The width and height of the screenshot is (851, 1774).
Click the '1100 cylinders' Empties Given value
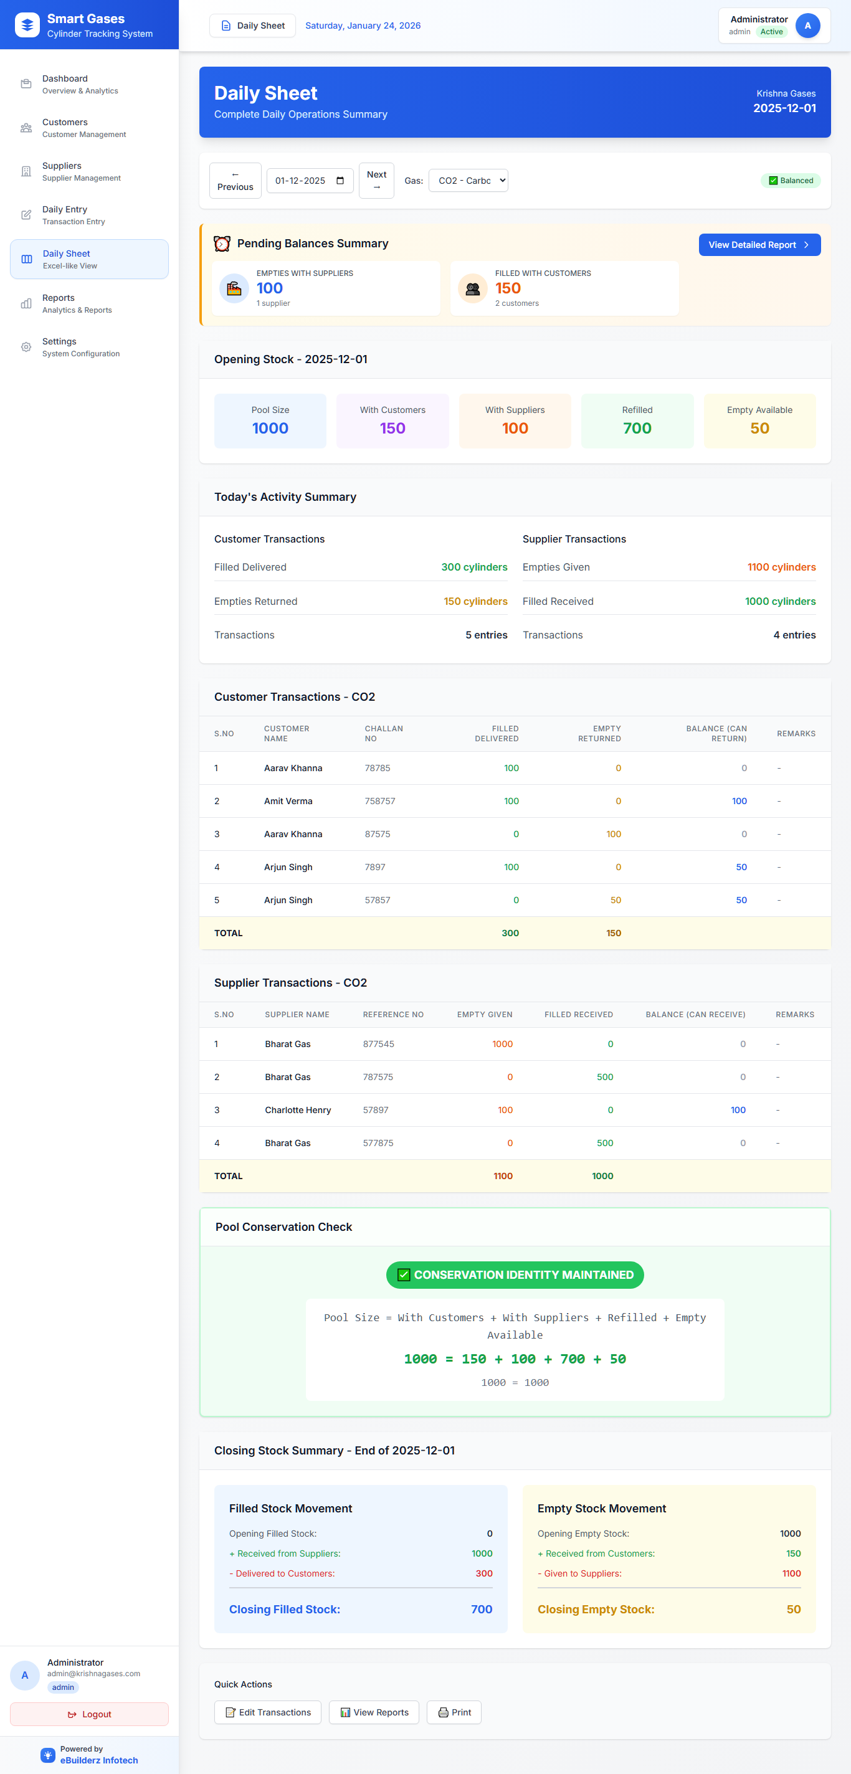pos(781,567)
